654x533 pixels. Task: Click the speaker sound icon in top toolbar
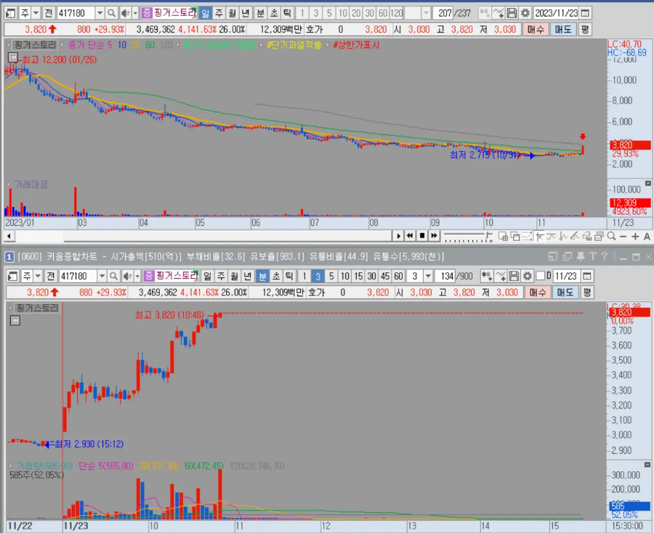[x=125, y=13]
